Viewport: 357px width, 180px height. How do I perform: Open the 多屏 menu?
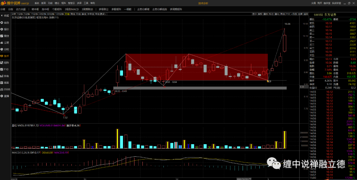(79, 3)
